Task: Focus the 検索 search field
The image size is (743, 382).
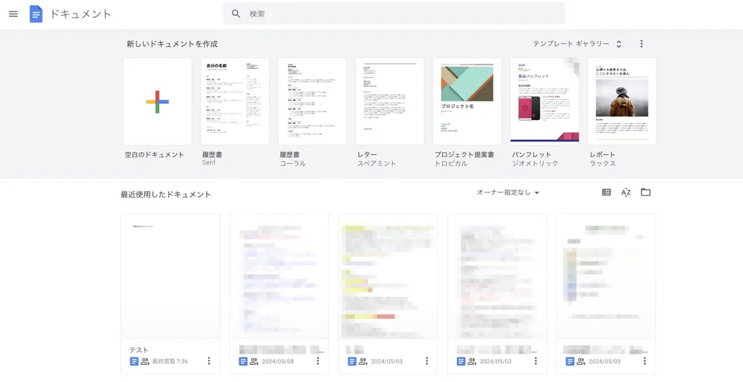Action: [x=394, y=13]
